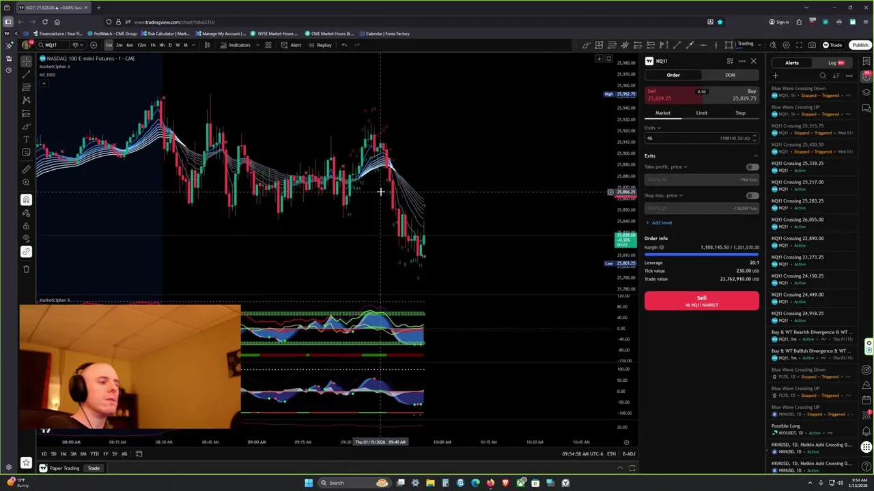Select the 1h timeframe
The width and height of the screenshot is (874, 491).
[x=152, y=45]
